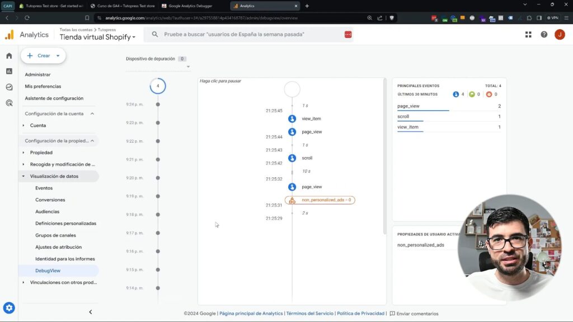The width and height of the screenshot is (573, 322).
Task: Click the search input field
Action: pyautogui.click(x=248, y=34)
